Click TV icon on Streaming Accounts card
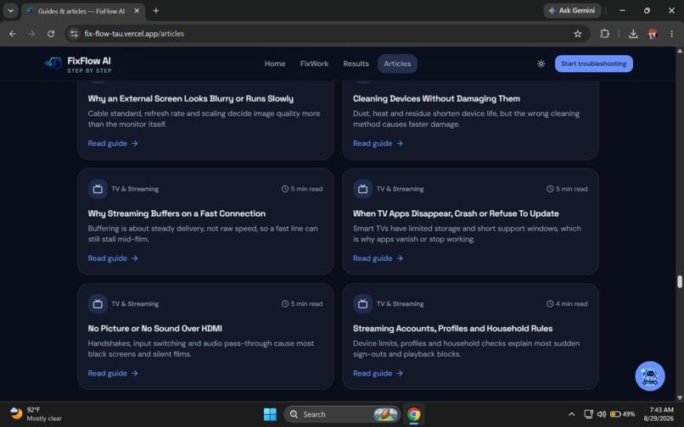This screenshot has height=427, width=684. [x=362, y=303]
